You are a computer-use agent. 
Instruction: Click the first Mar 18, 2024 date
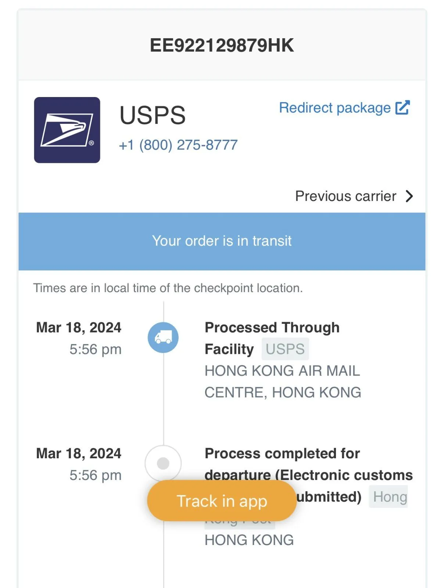point(79,327)
